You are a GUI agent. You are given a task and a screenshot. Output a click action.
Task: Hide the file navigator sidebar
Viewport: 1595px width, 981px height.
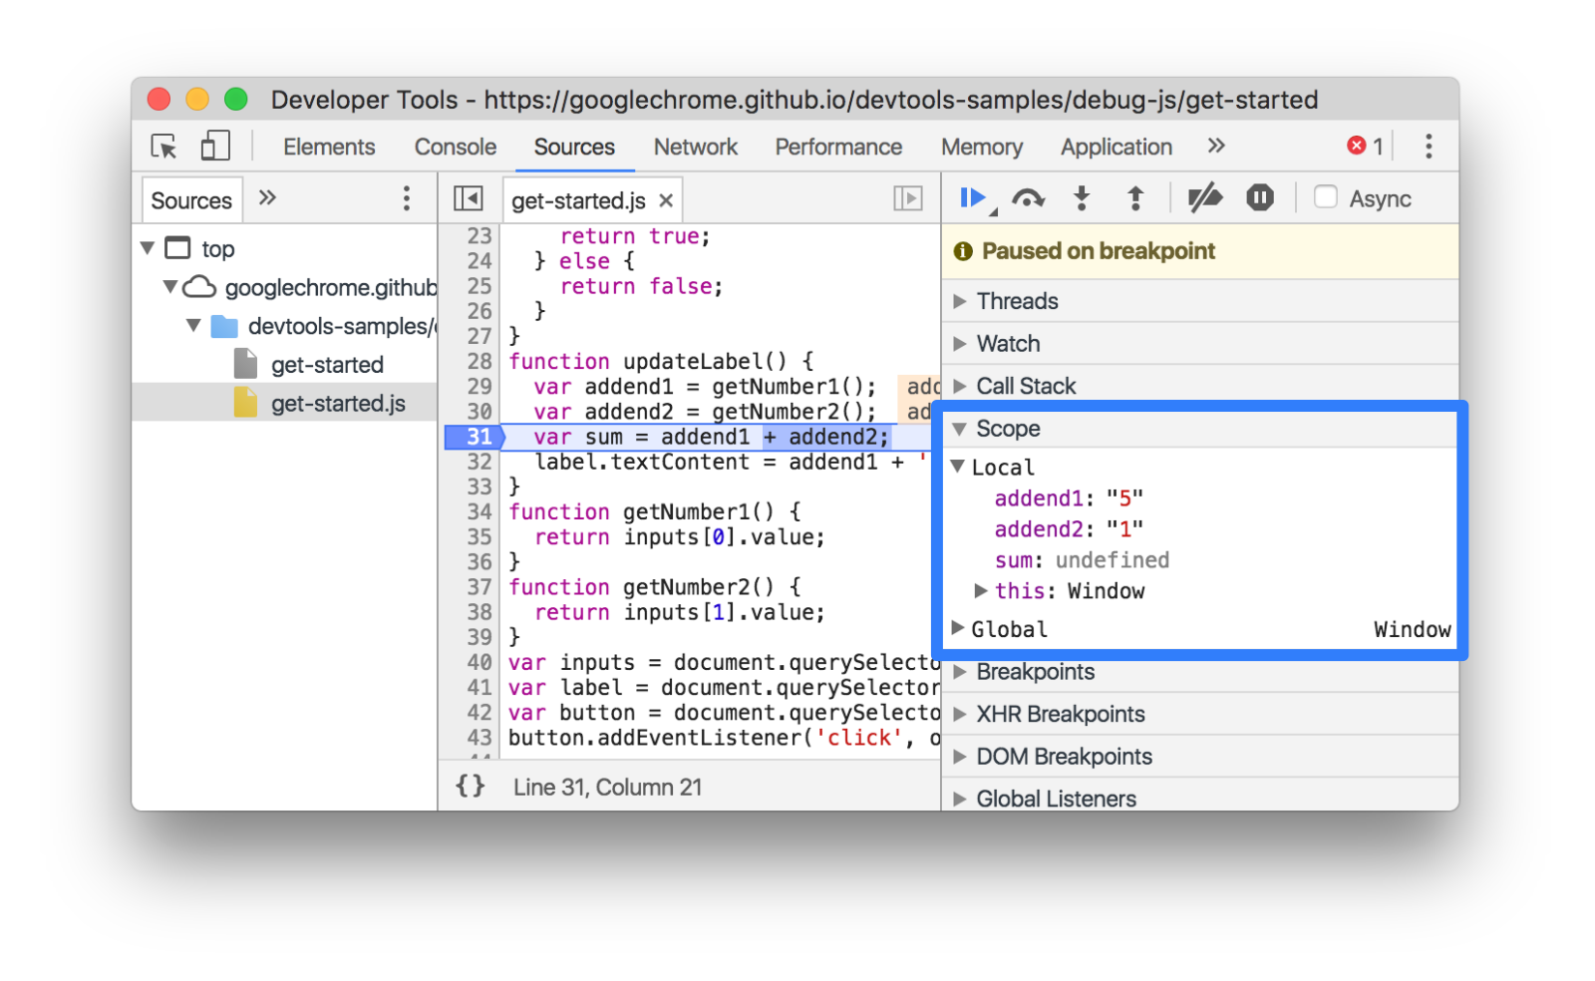coord(468,198)
